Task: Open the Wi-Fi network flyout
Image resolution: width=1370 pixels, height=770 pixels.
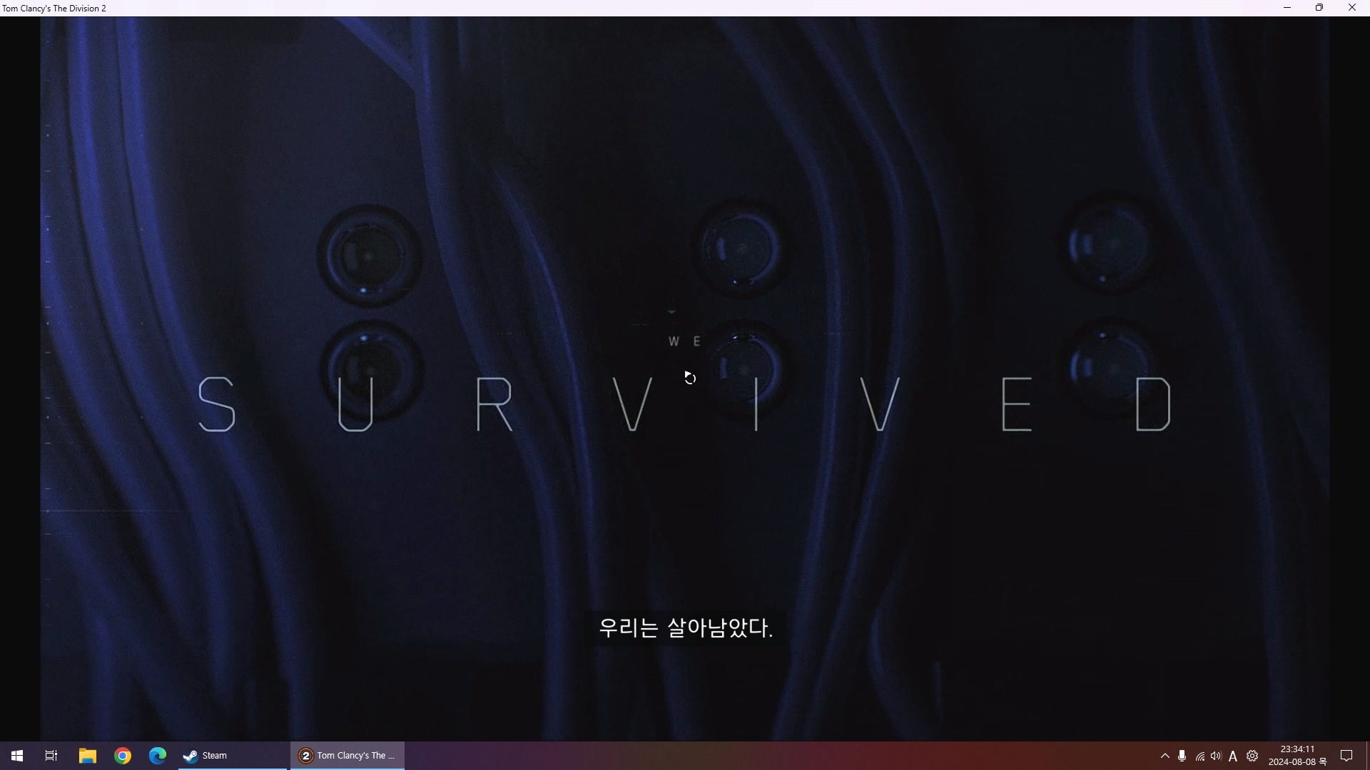Action: click(1200, 756)
